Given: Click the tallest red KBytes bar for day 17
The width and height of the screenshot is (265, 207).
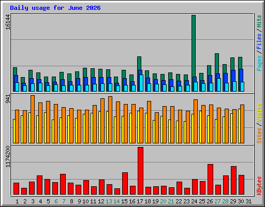Looking at the screenshot, I should click(140, 171).
